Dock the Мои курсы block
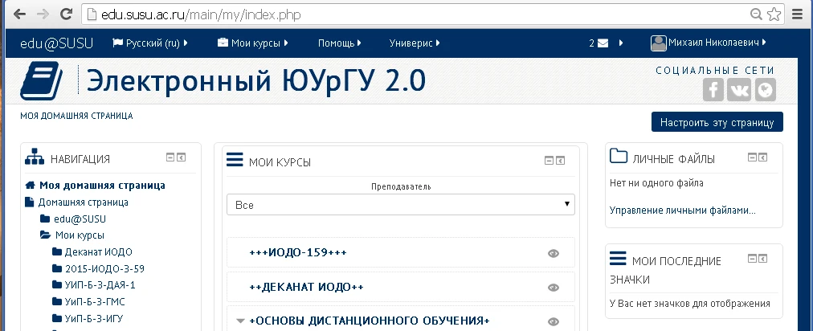 [560, 161]
